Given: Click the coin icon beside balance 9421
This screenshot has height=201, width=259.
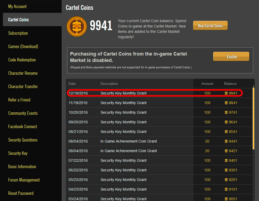Looking at the screenshot, I should (226, 151).
